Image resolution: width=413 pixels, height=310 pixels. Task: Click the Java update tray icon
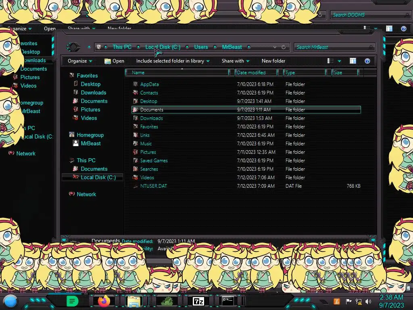[337, 301]
